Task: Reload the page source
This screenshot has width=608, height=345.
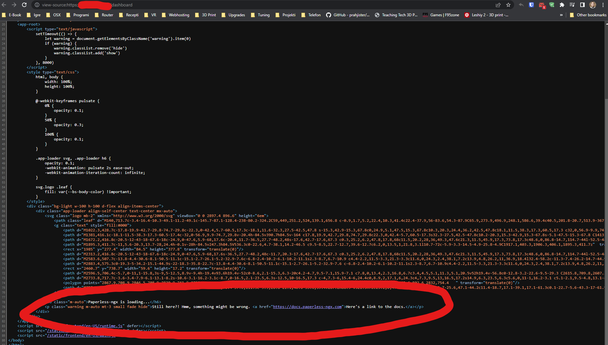Action: (x=24, y=5)
